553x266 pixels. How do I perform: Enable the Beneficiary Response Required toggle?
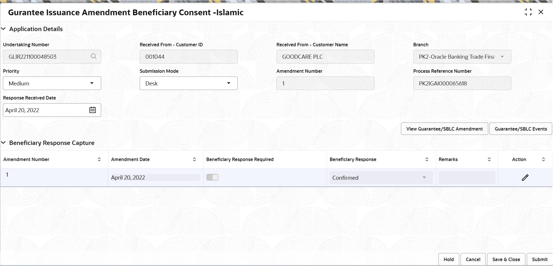point(212,177)
